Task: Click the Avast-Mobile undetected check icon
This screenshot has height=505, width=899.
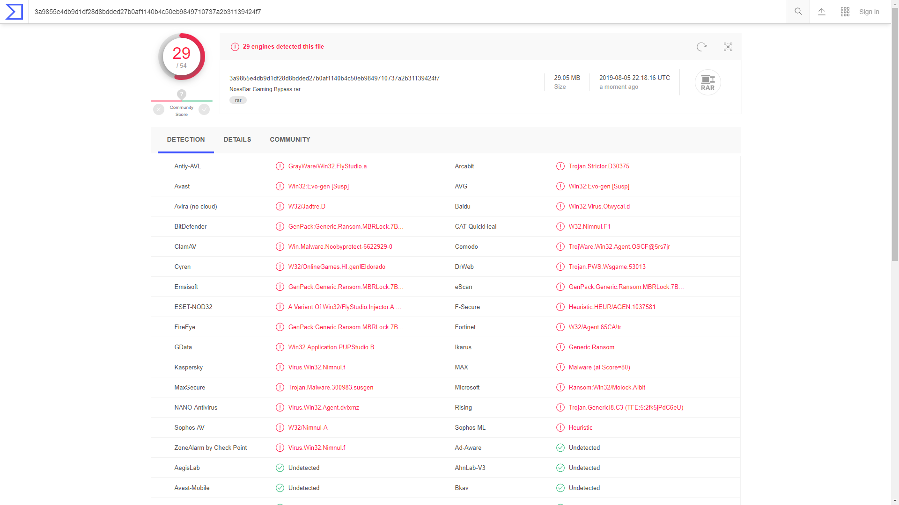Action: 280,488
